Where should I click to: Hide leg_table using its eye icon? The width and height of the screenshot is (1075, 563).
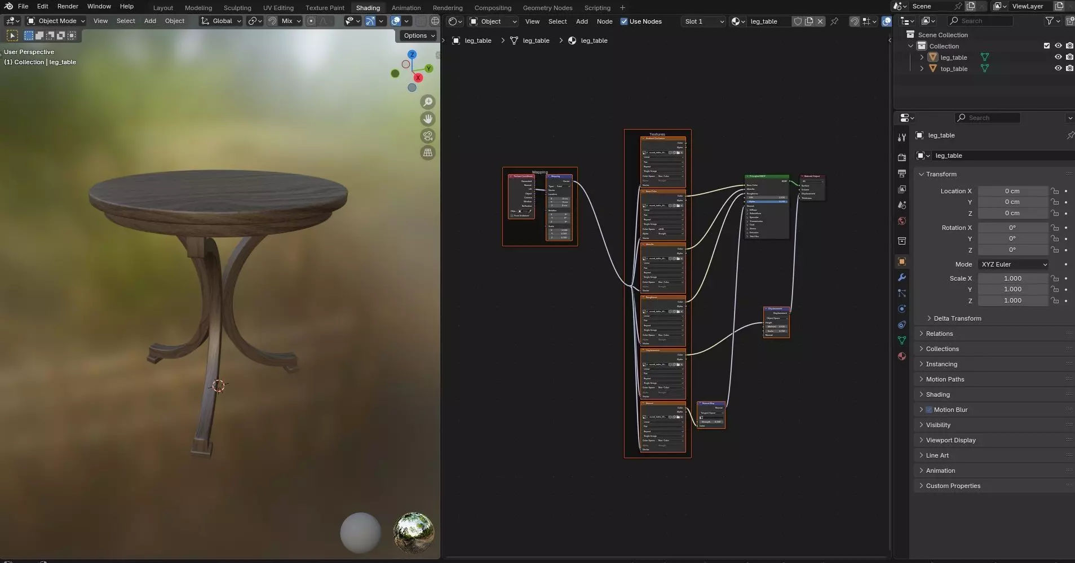point(1058,57)
